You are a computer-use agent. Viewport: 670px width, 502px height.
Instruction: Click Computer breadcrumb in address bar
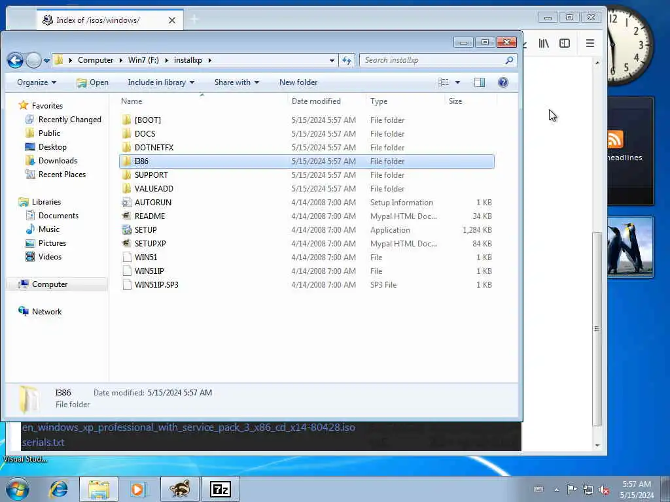point(96,60)
